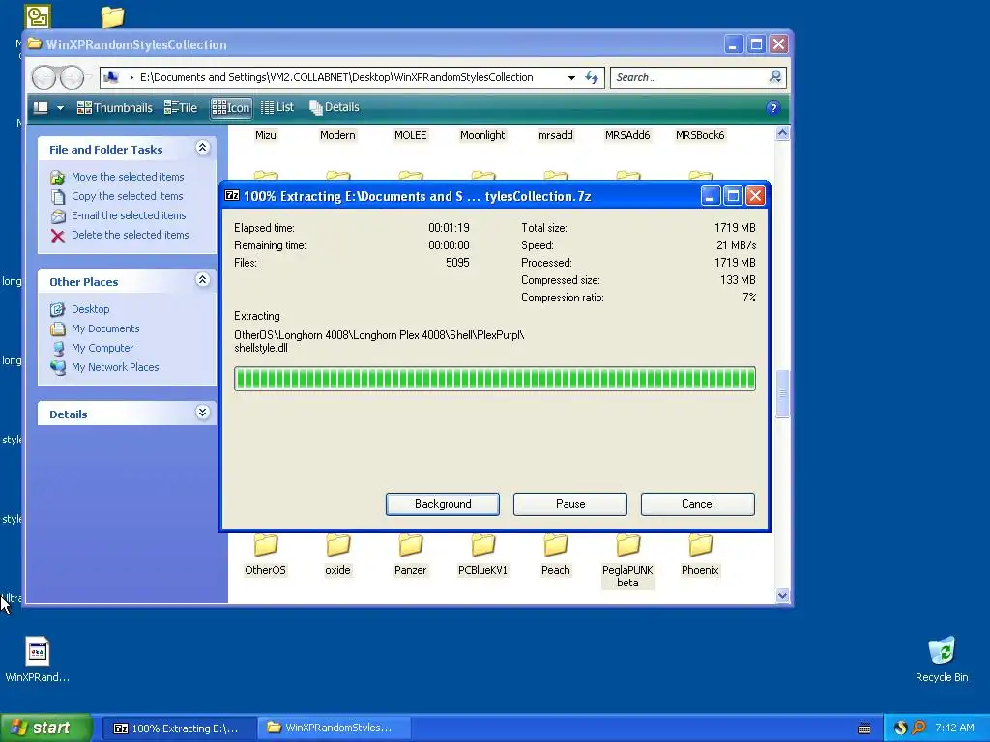Click the Background button in 7-Zip dialog
This screenshot has height=742, width=990.
pos(443,504)
